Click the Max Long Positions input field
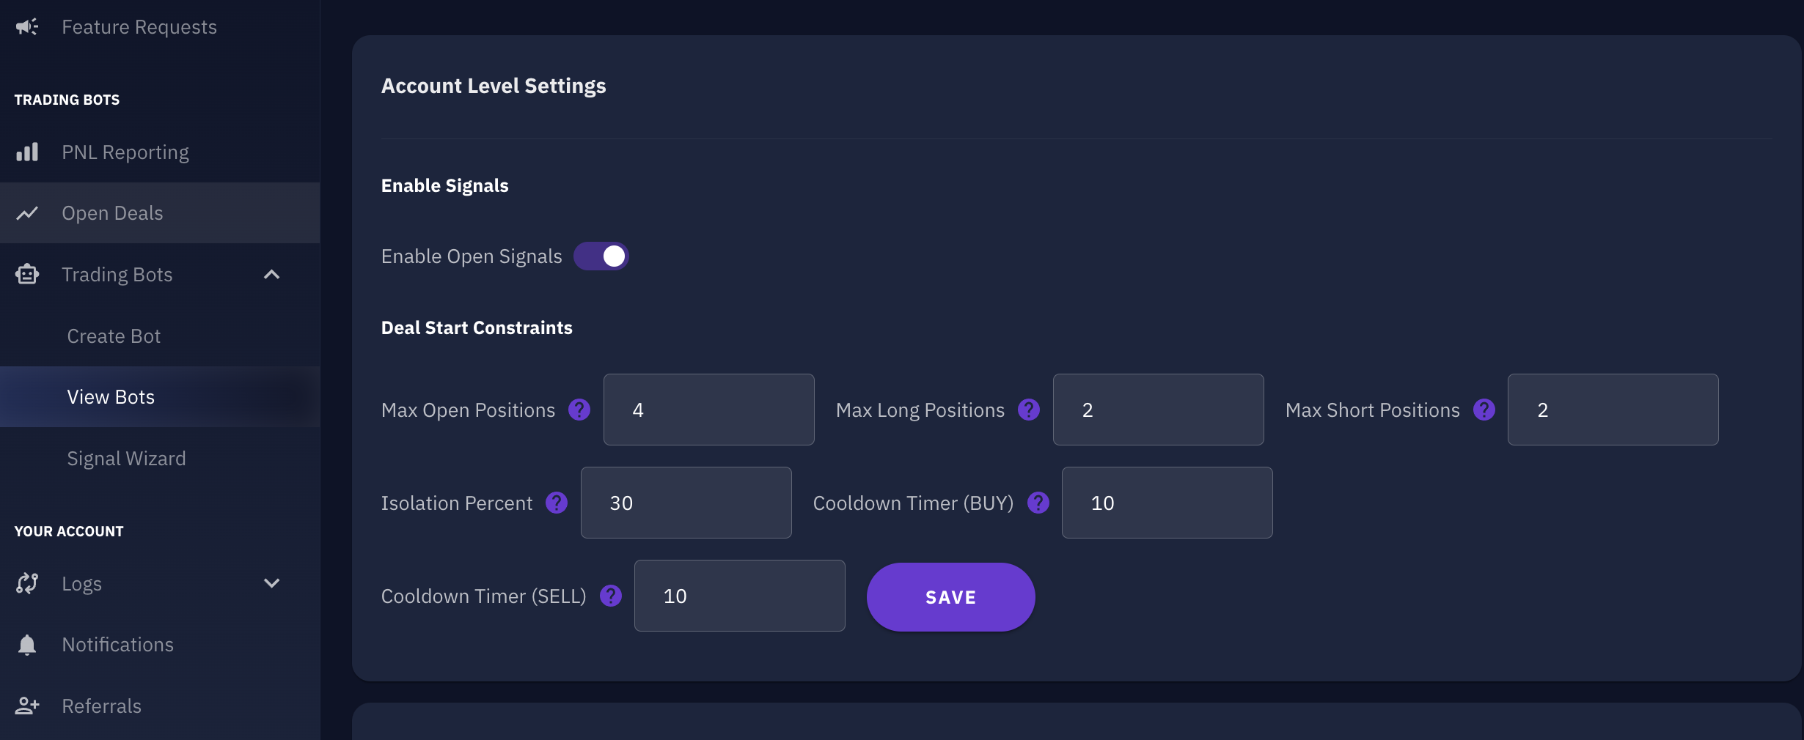 [1158, 410]
